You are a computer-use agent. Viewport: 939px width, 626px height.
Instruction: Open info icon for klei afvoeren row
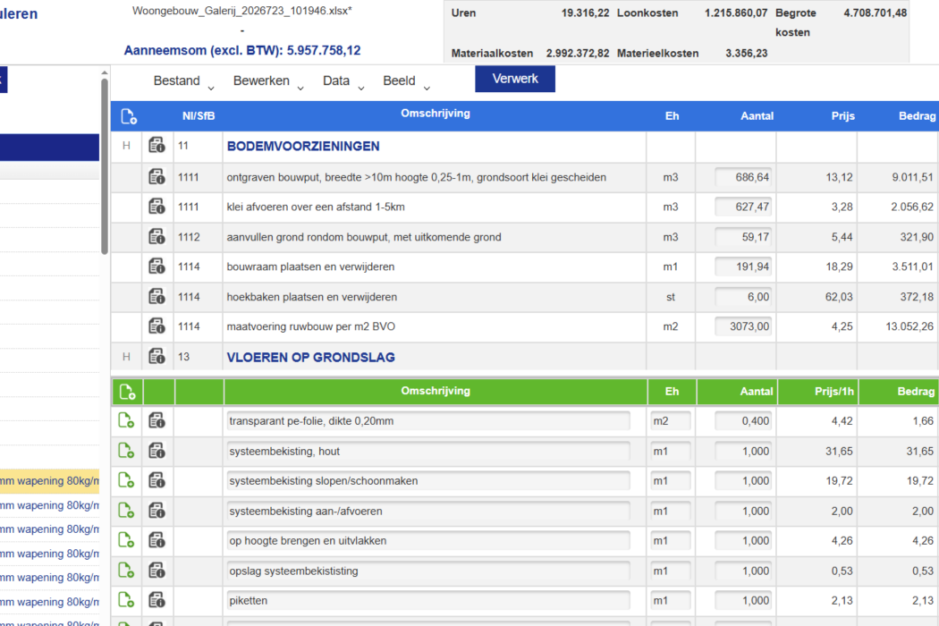pyautogui.click(x=156, y=207)
